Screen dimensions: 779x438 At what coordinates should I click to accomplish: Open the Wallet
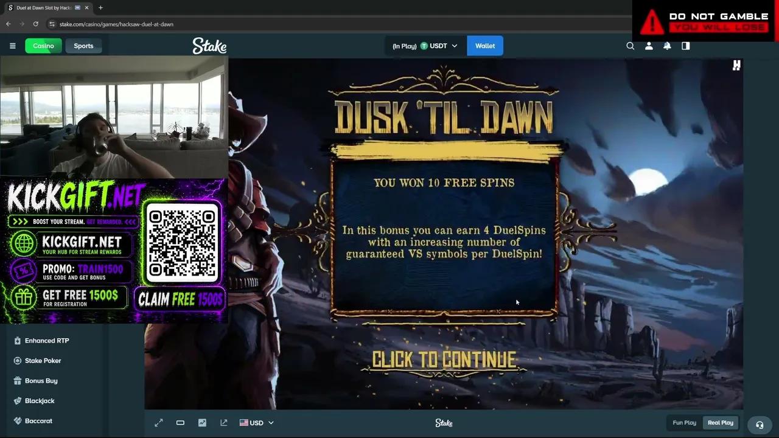(485, 46)
